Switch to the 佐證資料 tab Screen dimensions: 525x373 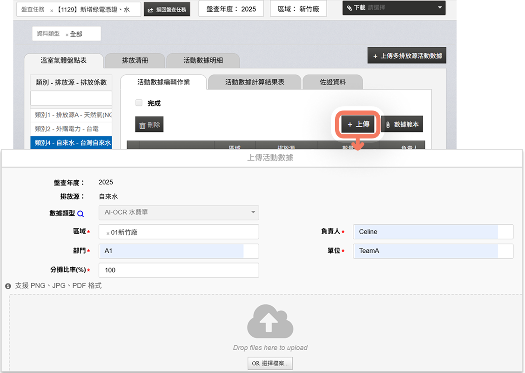click(x=332, y=82)
